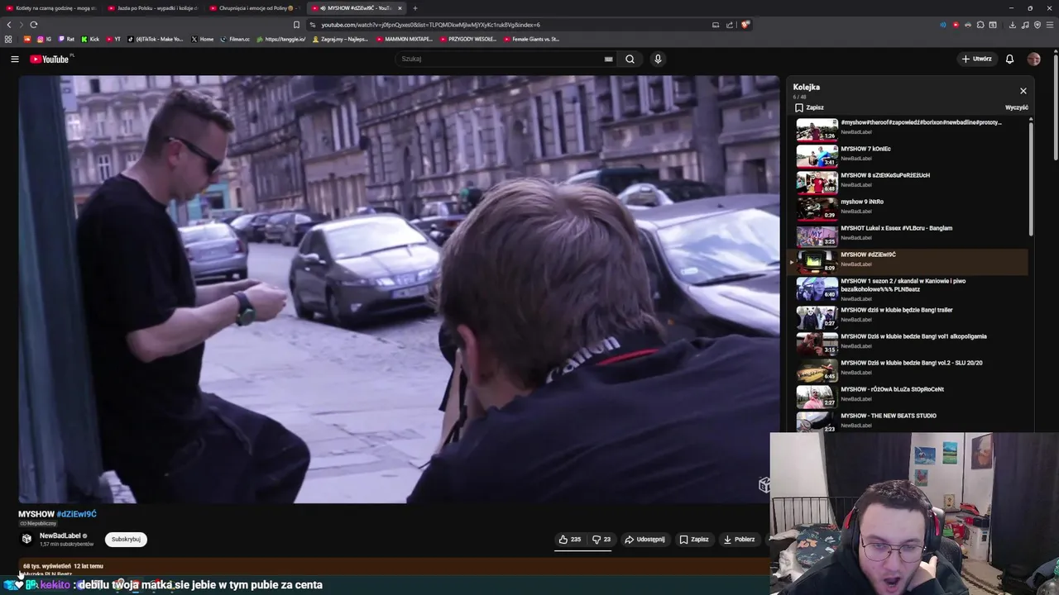Go to YouTube home via the logo
This screenshot has height=595, width=1059.
coord(50,59)
